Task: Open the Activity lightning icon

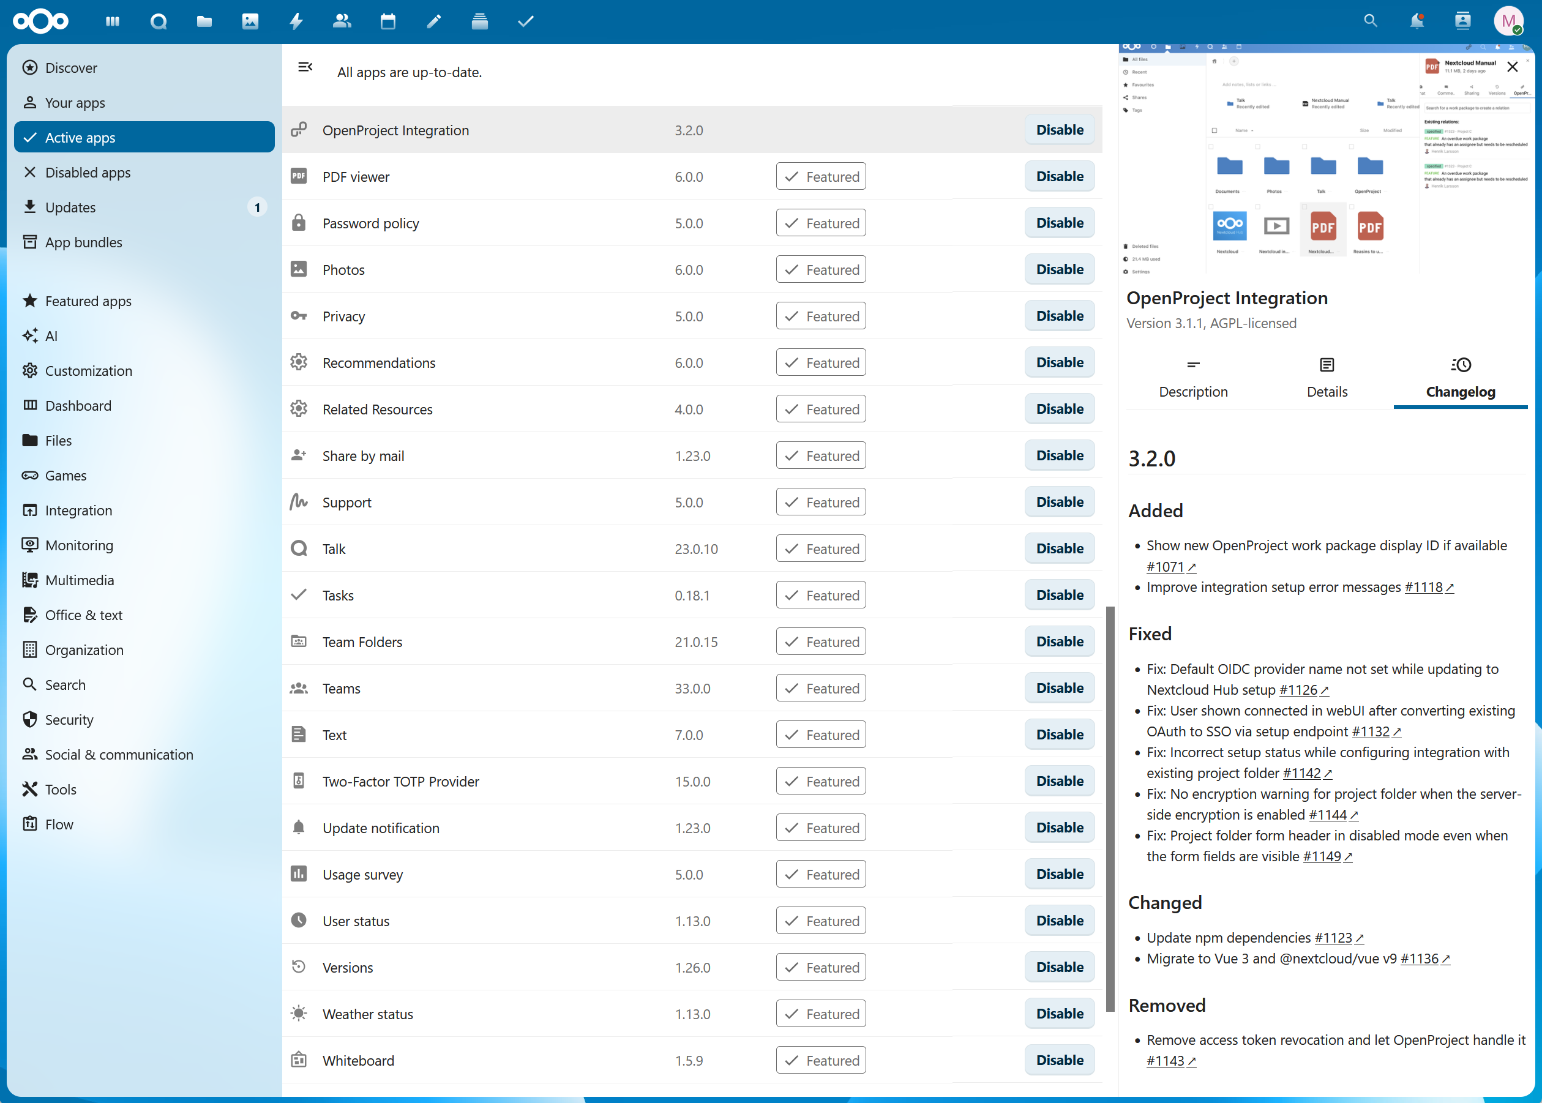Action: [296, 22]
